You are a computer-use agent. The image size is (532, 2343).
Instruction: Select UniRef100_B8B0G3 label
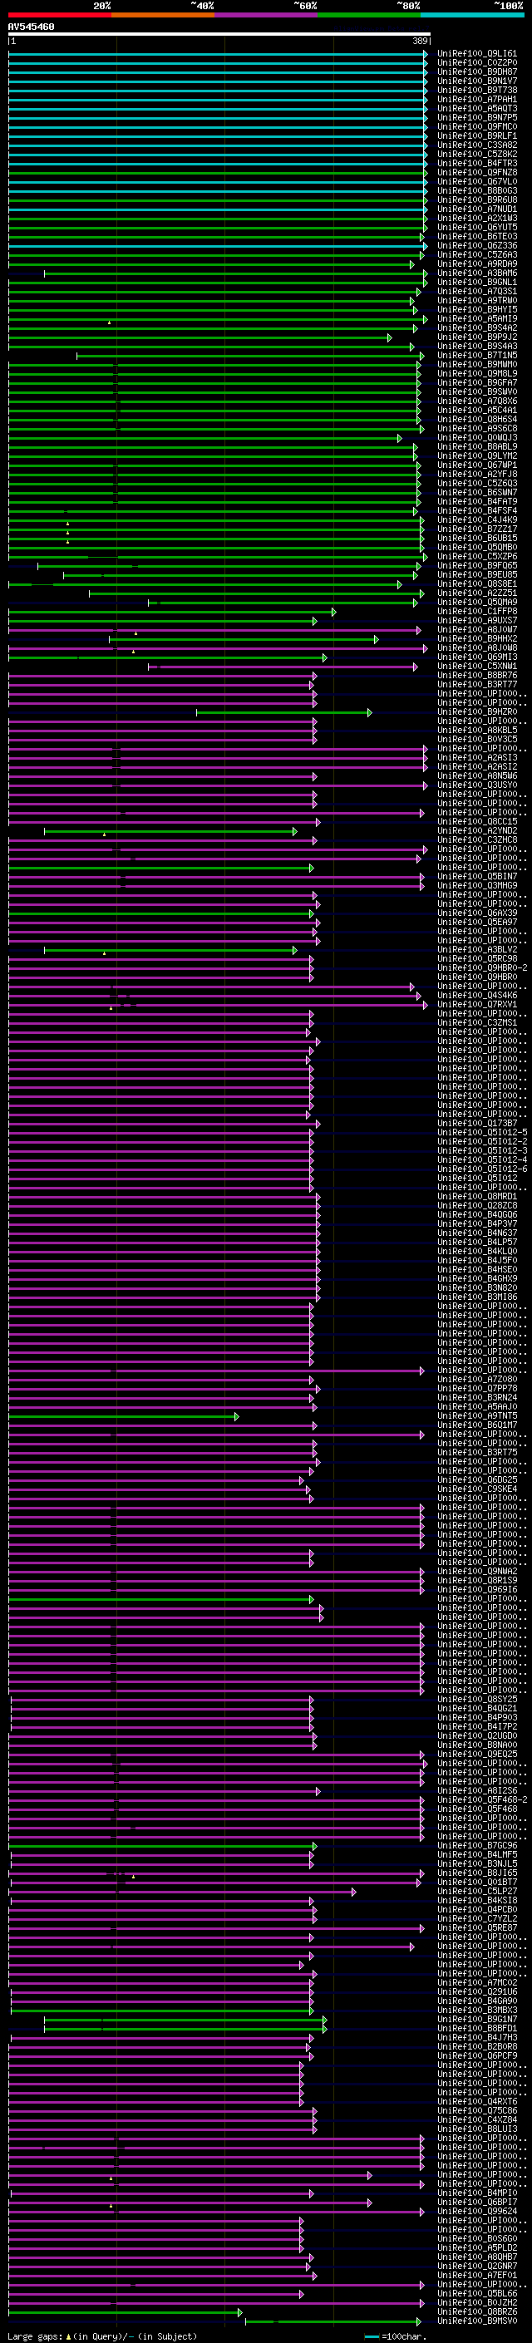(x=477, y=191)
